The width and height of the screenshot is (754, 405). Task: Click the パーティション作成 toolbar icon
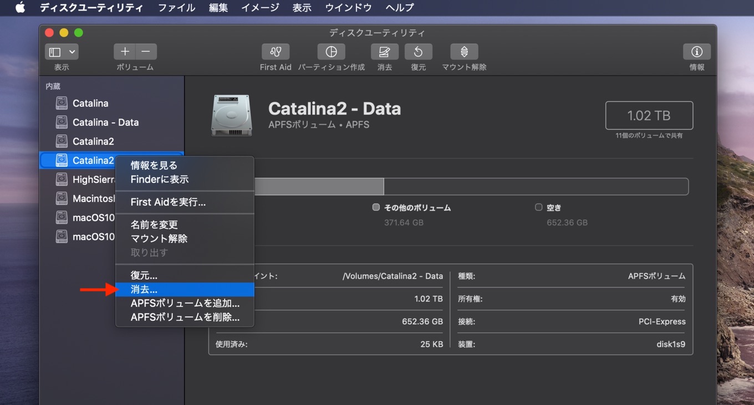331,52
